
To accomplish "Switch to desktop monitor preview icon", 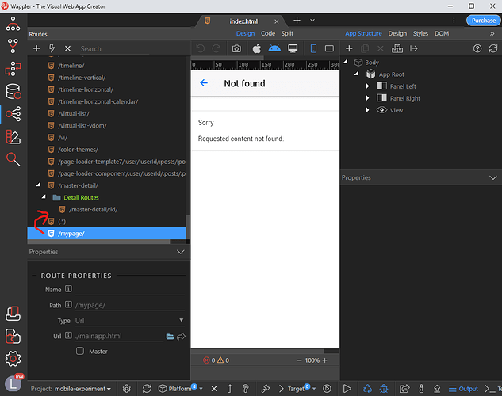I will click(293, 49).
